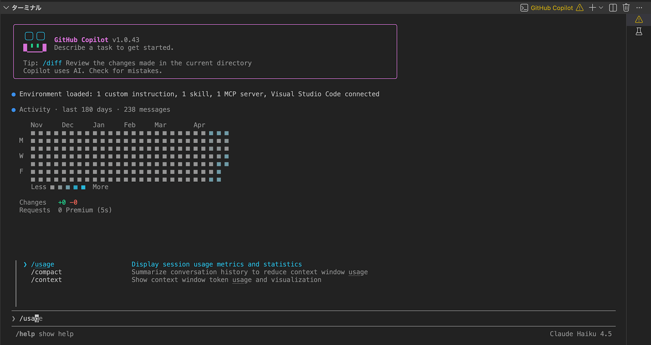
Task: Select the /context suggestion
Action: pos(46,280)
